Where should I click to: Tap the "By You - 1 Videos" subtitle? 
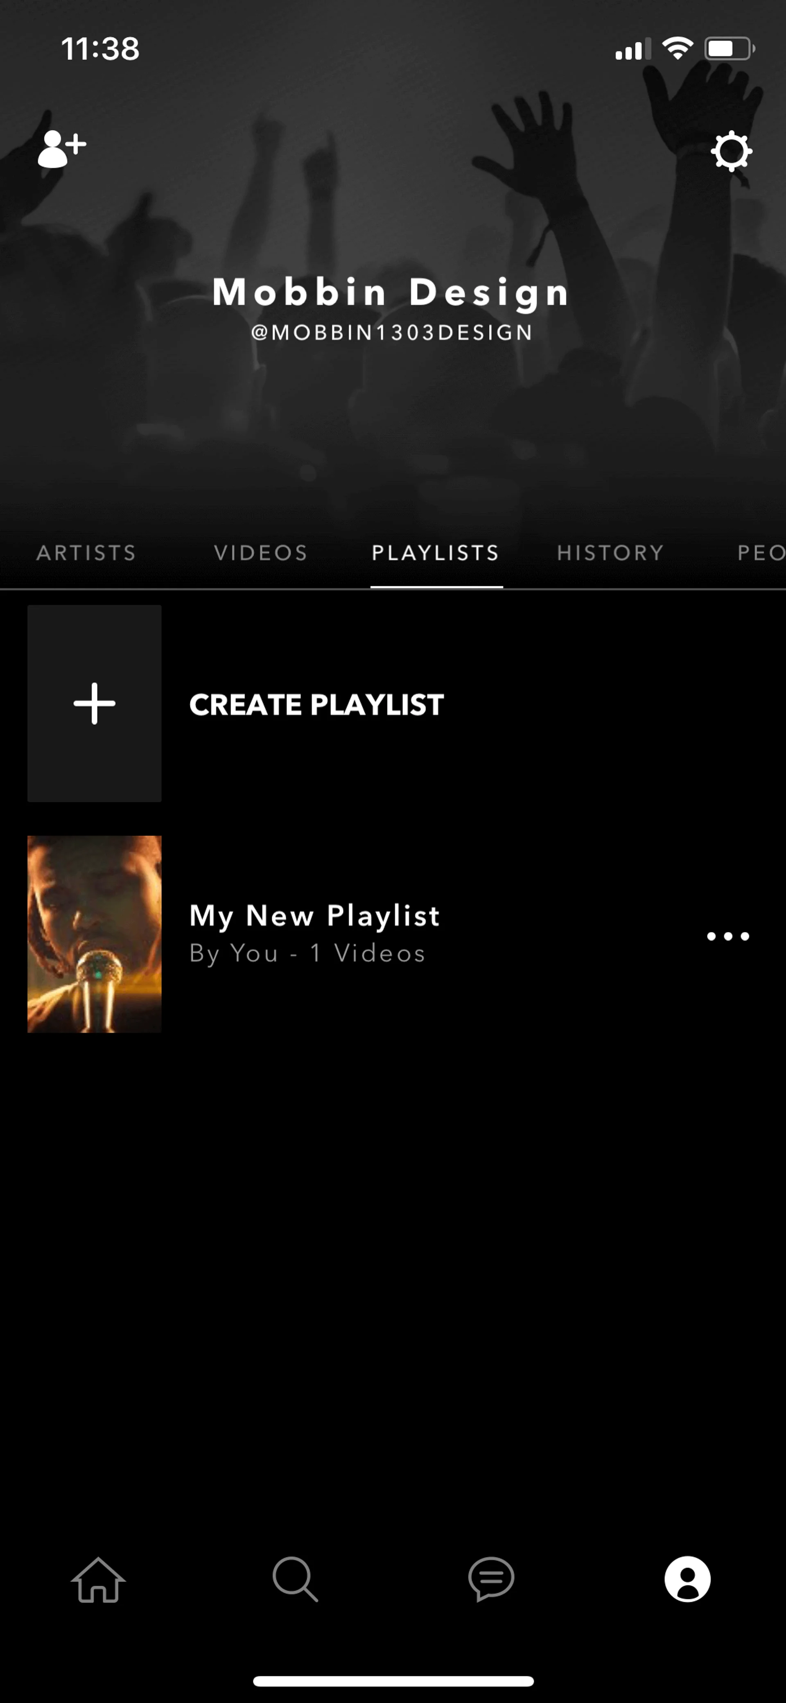pos(307,953)
